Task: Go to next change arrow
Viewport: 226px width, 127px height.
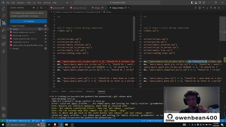Action: [x=207, y=8]
